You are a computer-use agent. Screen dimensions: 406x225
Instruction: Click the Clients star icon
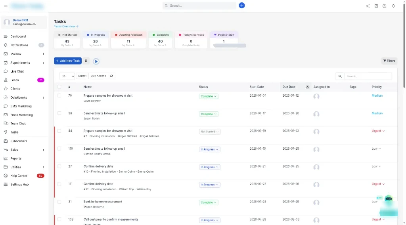click(x=6, y=89)
